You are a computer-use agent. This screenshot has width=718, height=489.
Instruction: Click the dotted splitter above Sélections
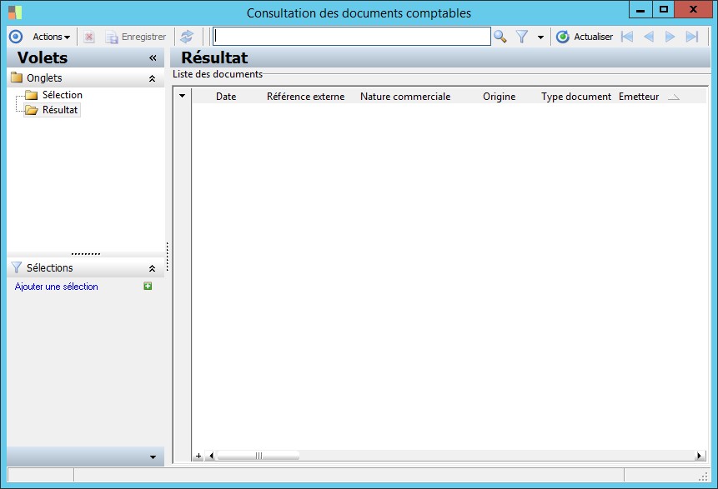pos(86,253)
